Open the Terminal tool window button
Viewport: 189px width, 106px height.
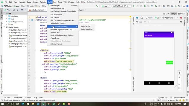pyautogui.click(x=18, y=97)
